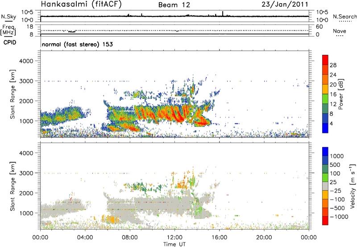Viewport: 357px width, 247px height.
Task: Select the red top segment of Power colorbar
Action: coord(325,60)
